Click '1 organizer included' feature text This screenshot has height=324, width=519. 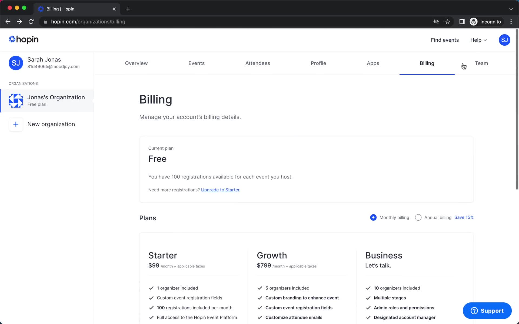[x=177, y=288]
